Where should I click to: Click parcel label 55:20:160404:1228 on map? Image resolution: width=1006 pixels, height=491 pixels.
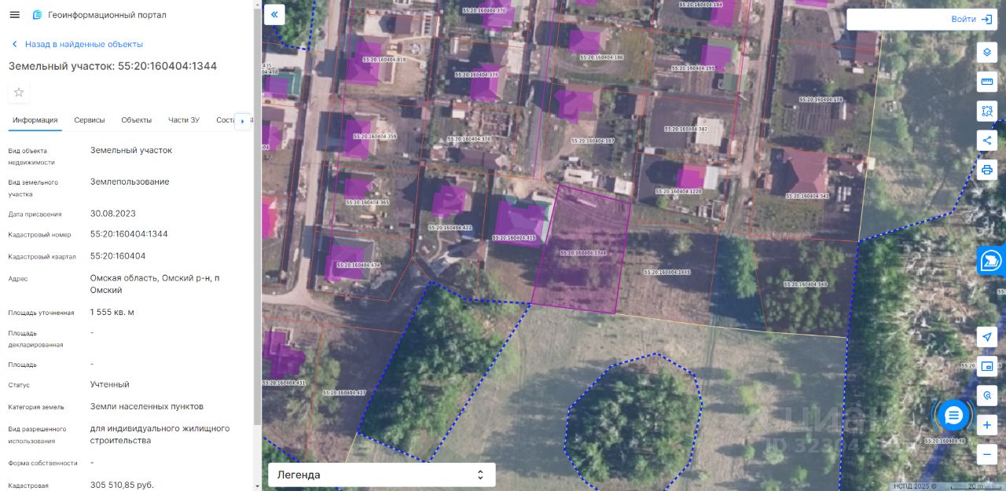click(x=678, y=191)
